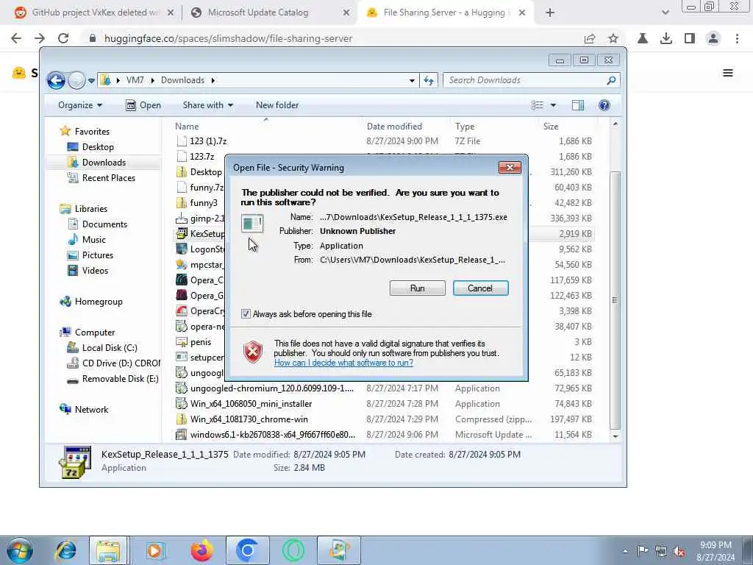
Task: Select Local Disk (C:)
Action: coord(110,348)
